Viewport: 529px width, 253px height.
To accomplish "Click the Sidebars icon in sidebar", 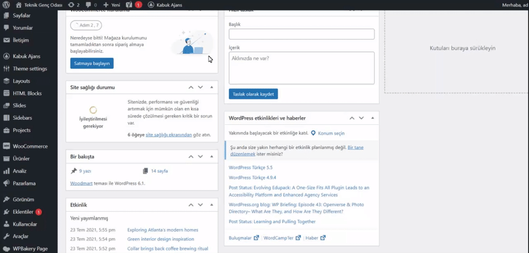I will [6, 118].
